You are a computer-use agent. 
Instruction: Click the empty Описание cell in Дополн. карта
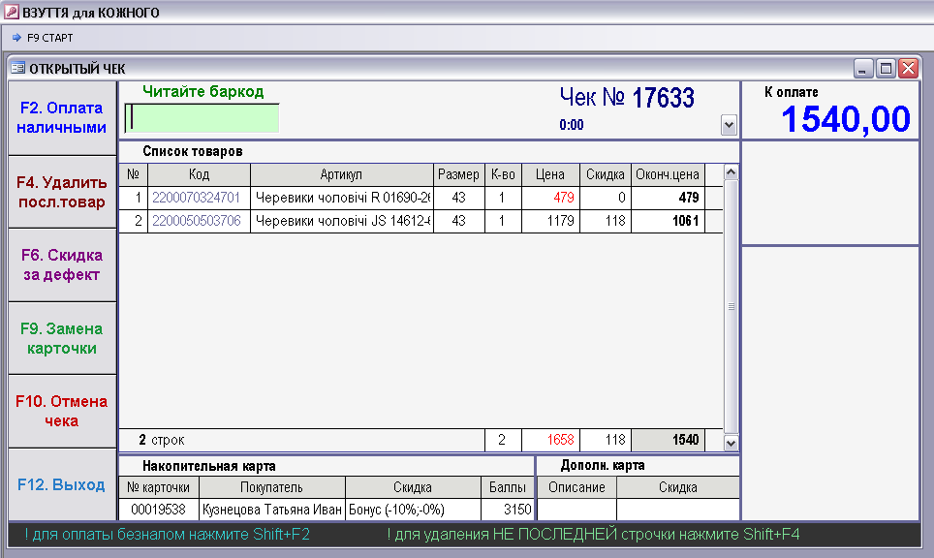576,510
